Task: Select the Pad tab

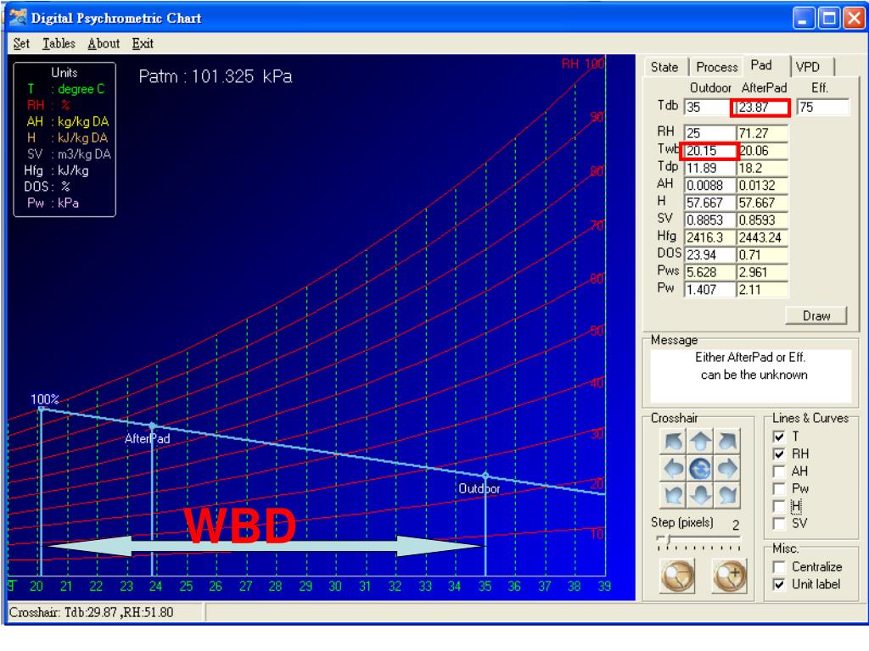Action: (x=765, y=65)
